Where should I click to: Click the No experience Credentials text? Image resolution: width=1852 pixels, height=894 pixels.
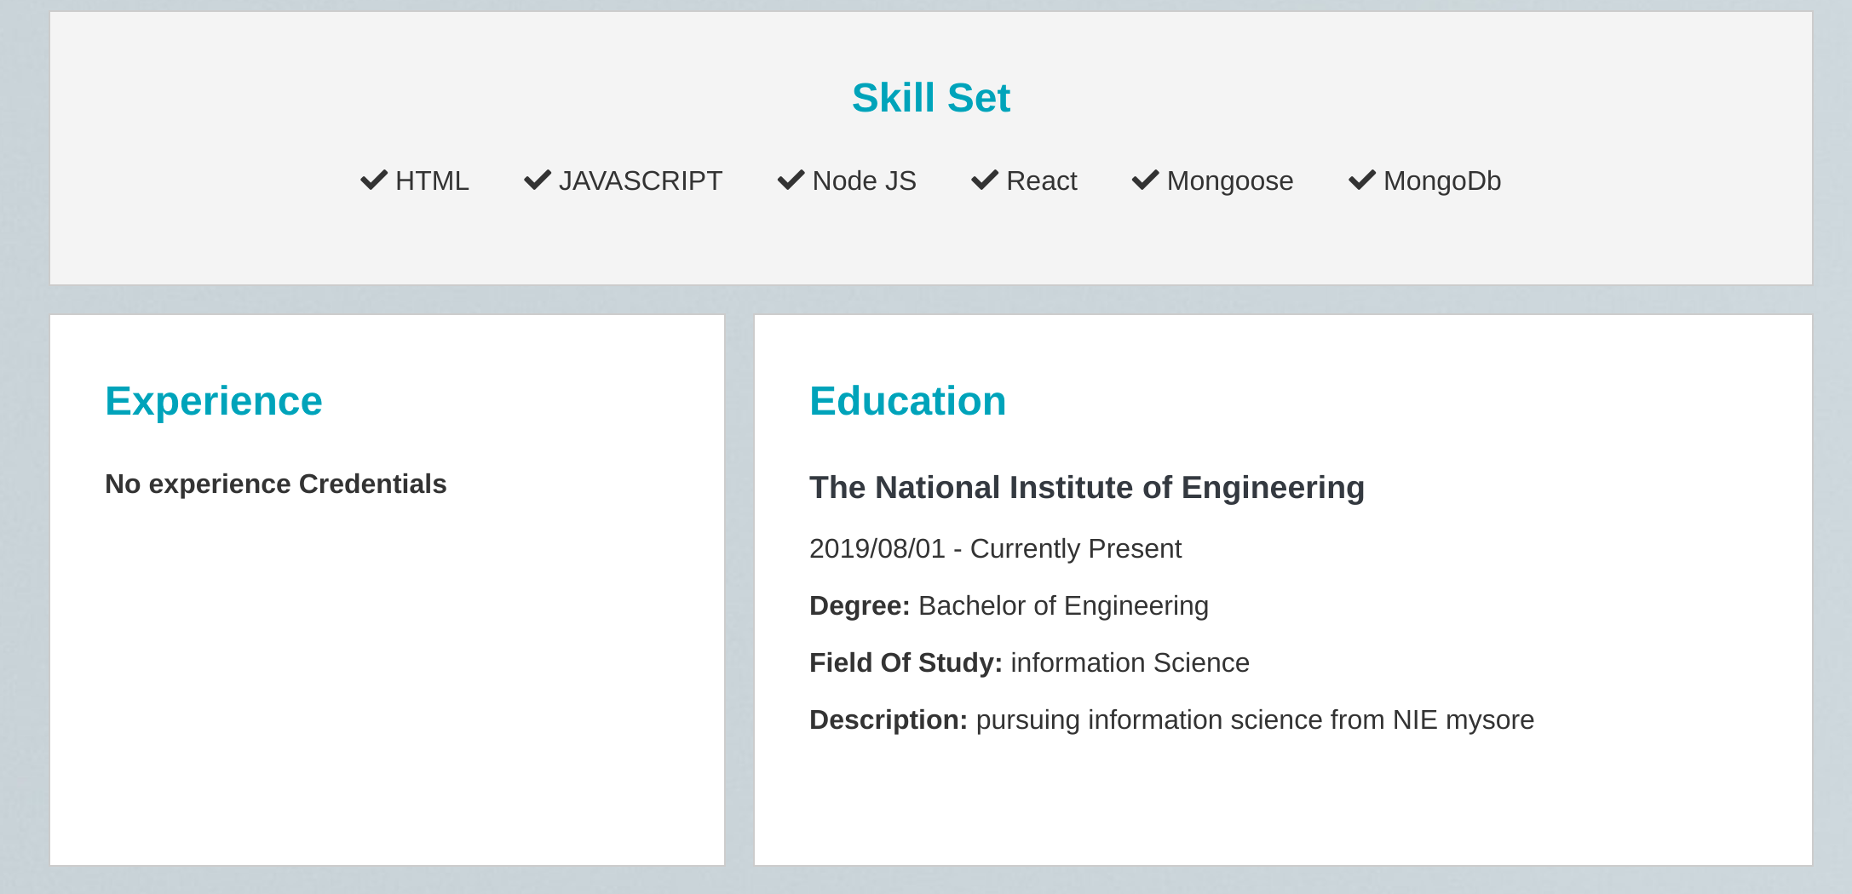click(276, 484)
